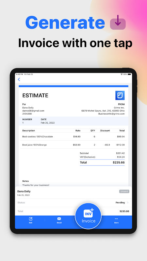
Task: Select email danna66@gmail.com
Action: (33, 111)
